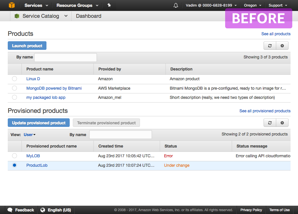Open the Oregon region dropdown
This screenshot has height=214, width=298.
253,5
